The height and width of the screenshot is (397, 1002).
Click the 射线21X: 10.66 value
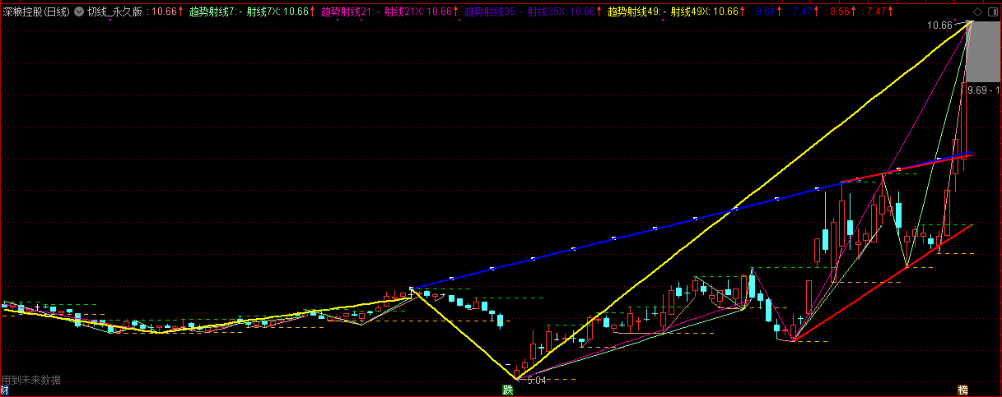pos(418,12)
